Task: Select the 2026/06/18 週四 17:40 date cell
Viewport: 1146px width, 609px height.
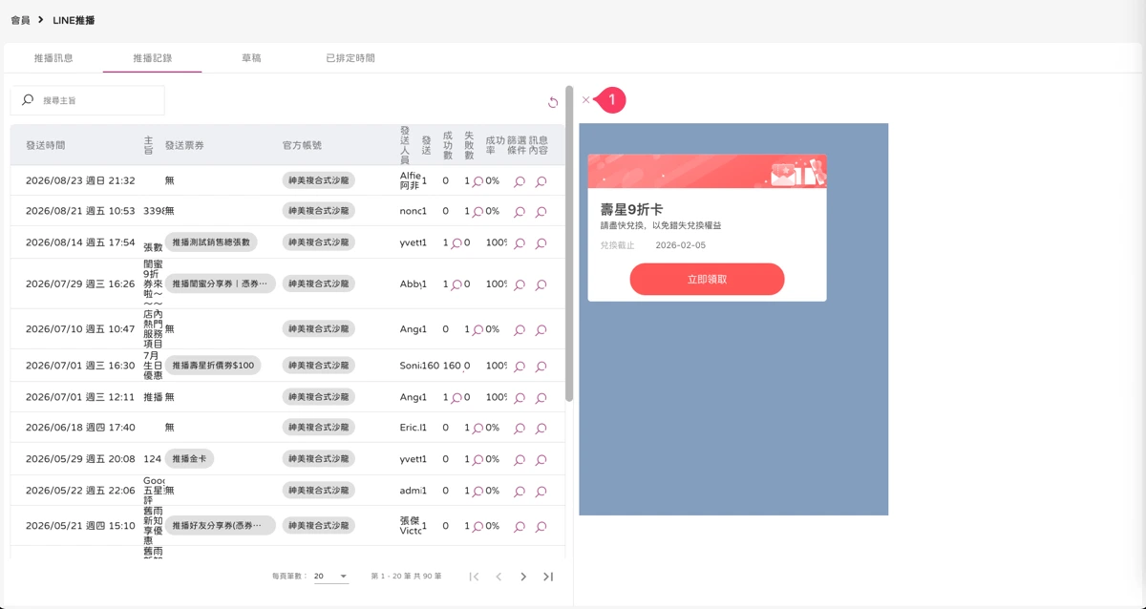Action: pyautogui.click(x=80, y=428)
